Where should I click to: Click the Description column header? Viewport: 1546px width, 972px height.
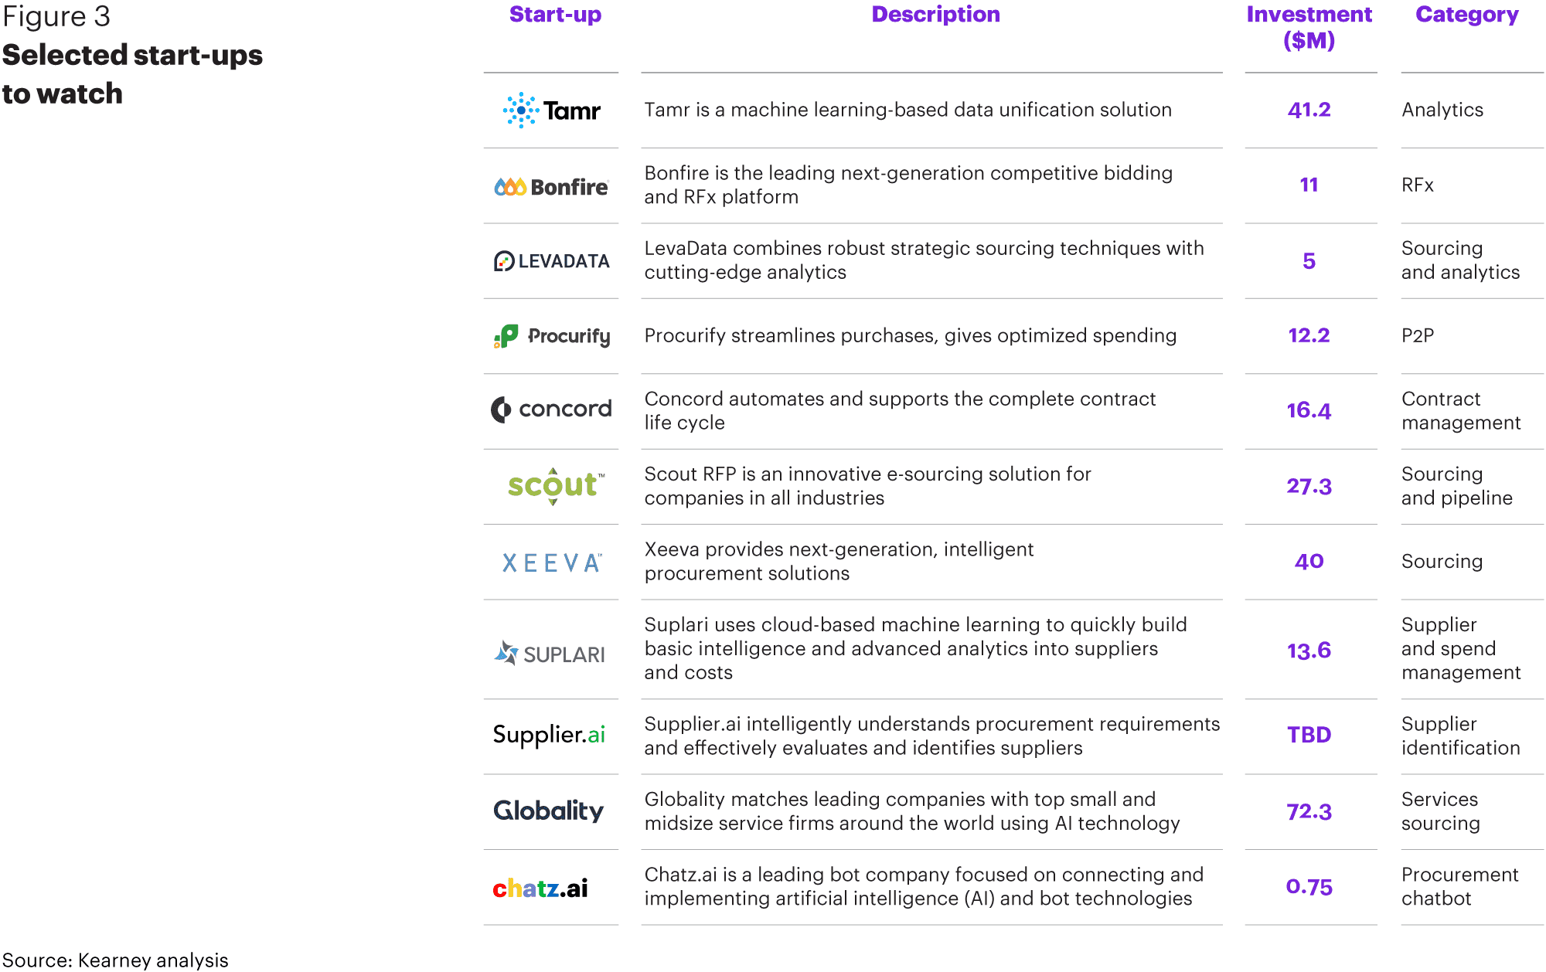tap(935, 15)
